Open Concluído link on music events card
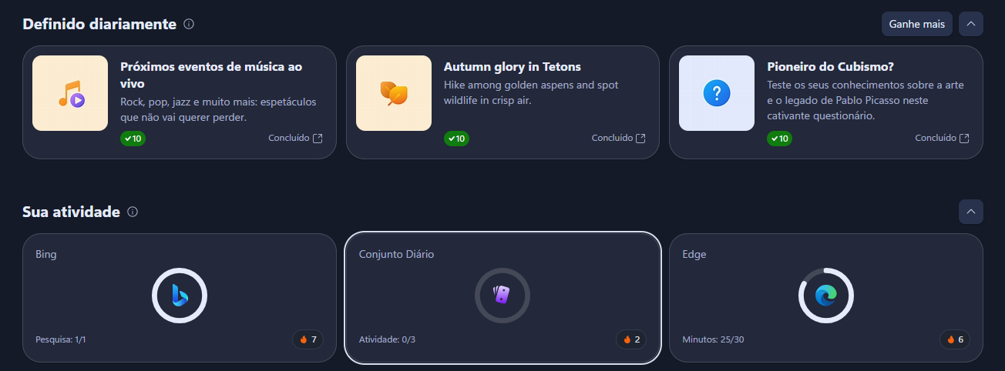 coord(296,139)
